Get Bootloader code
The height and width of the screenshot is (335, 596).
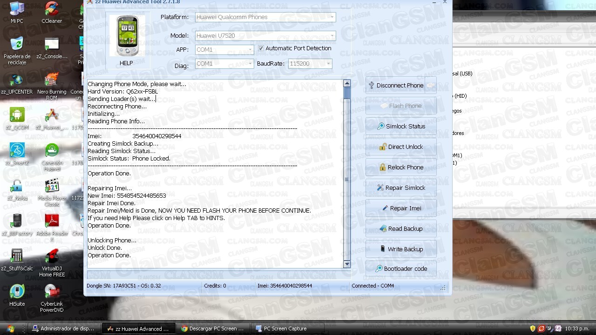(401, 269)
